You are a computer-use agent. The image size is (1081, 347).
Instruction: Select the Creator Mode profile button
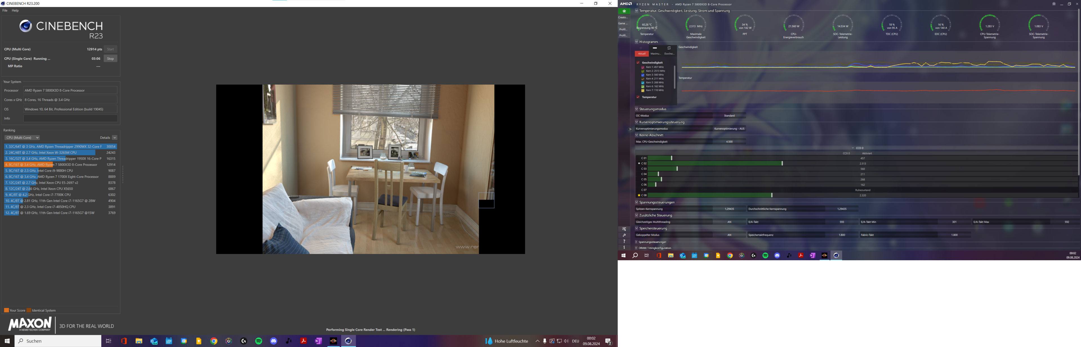click(623, 18)
